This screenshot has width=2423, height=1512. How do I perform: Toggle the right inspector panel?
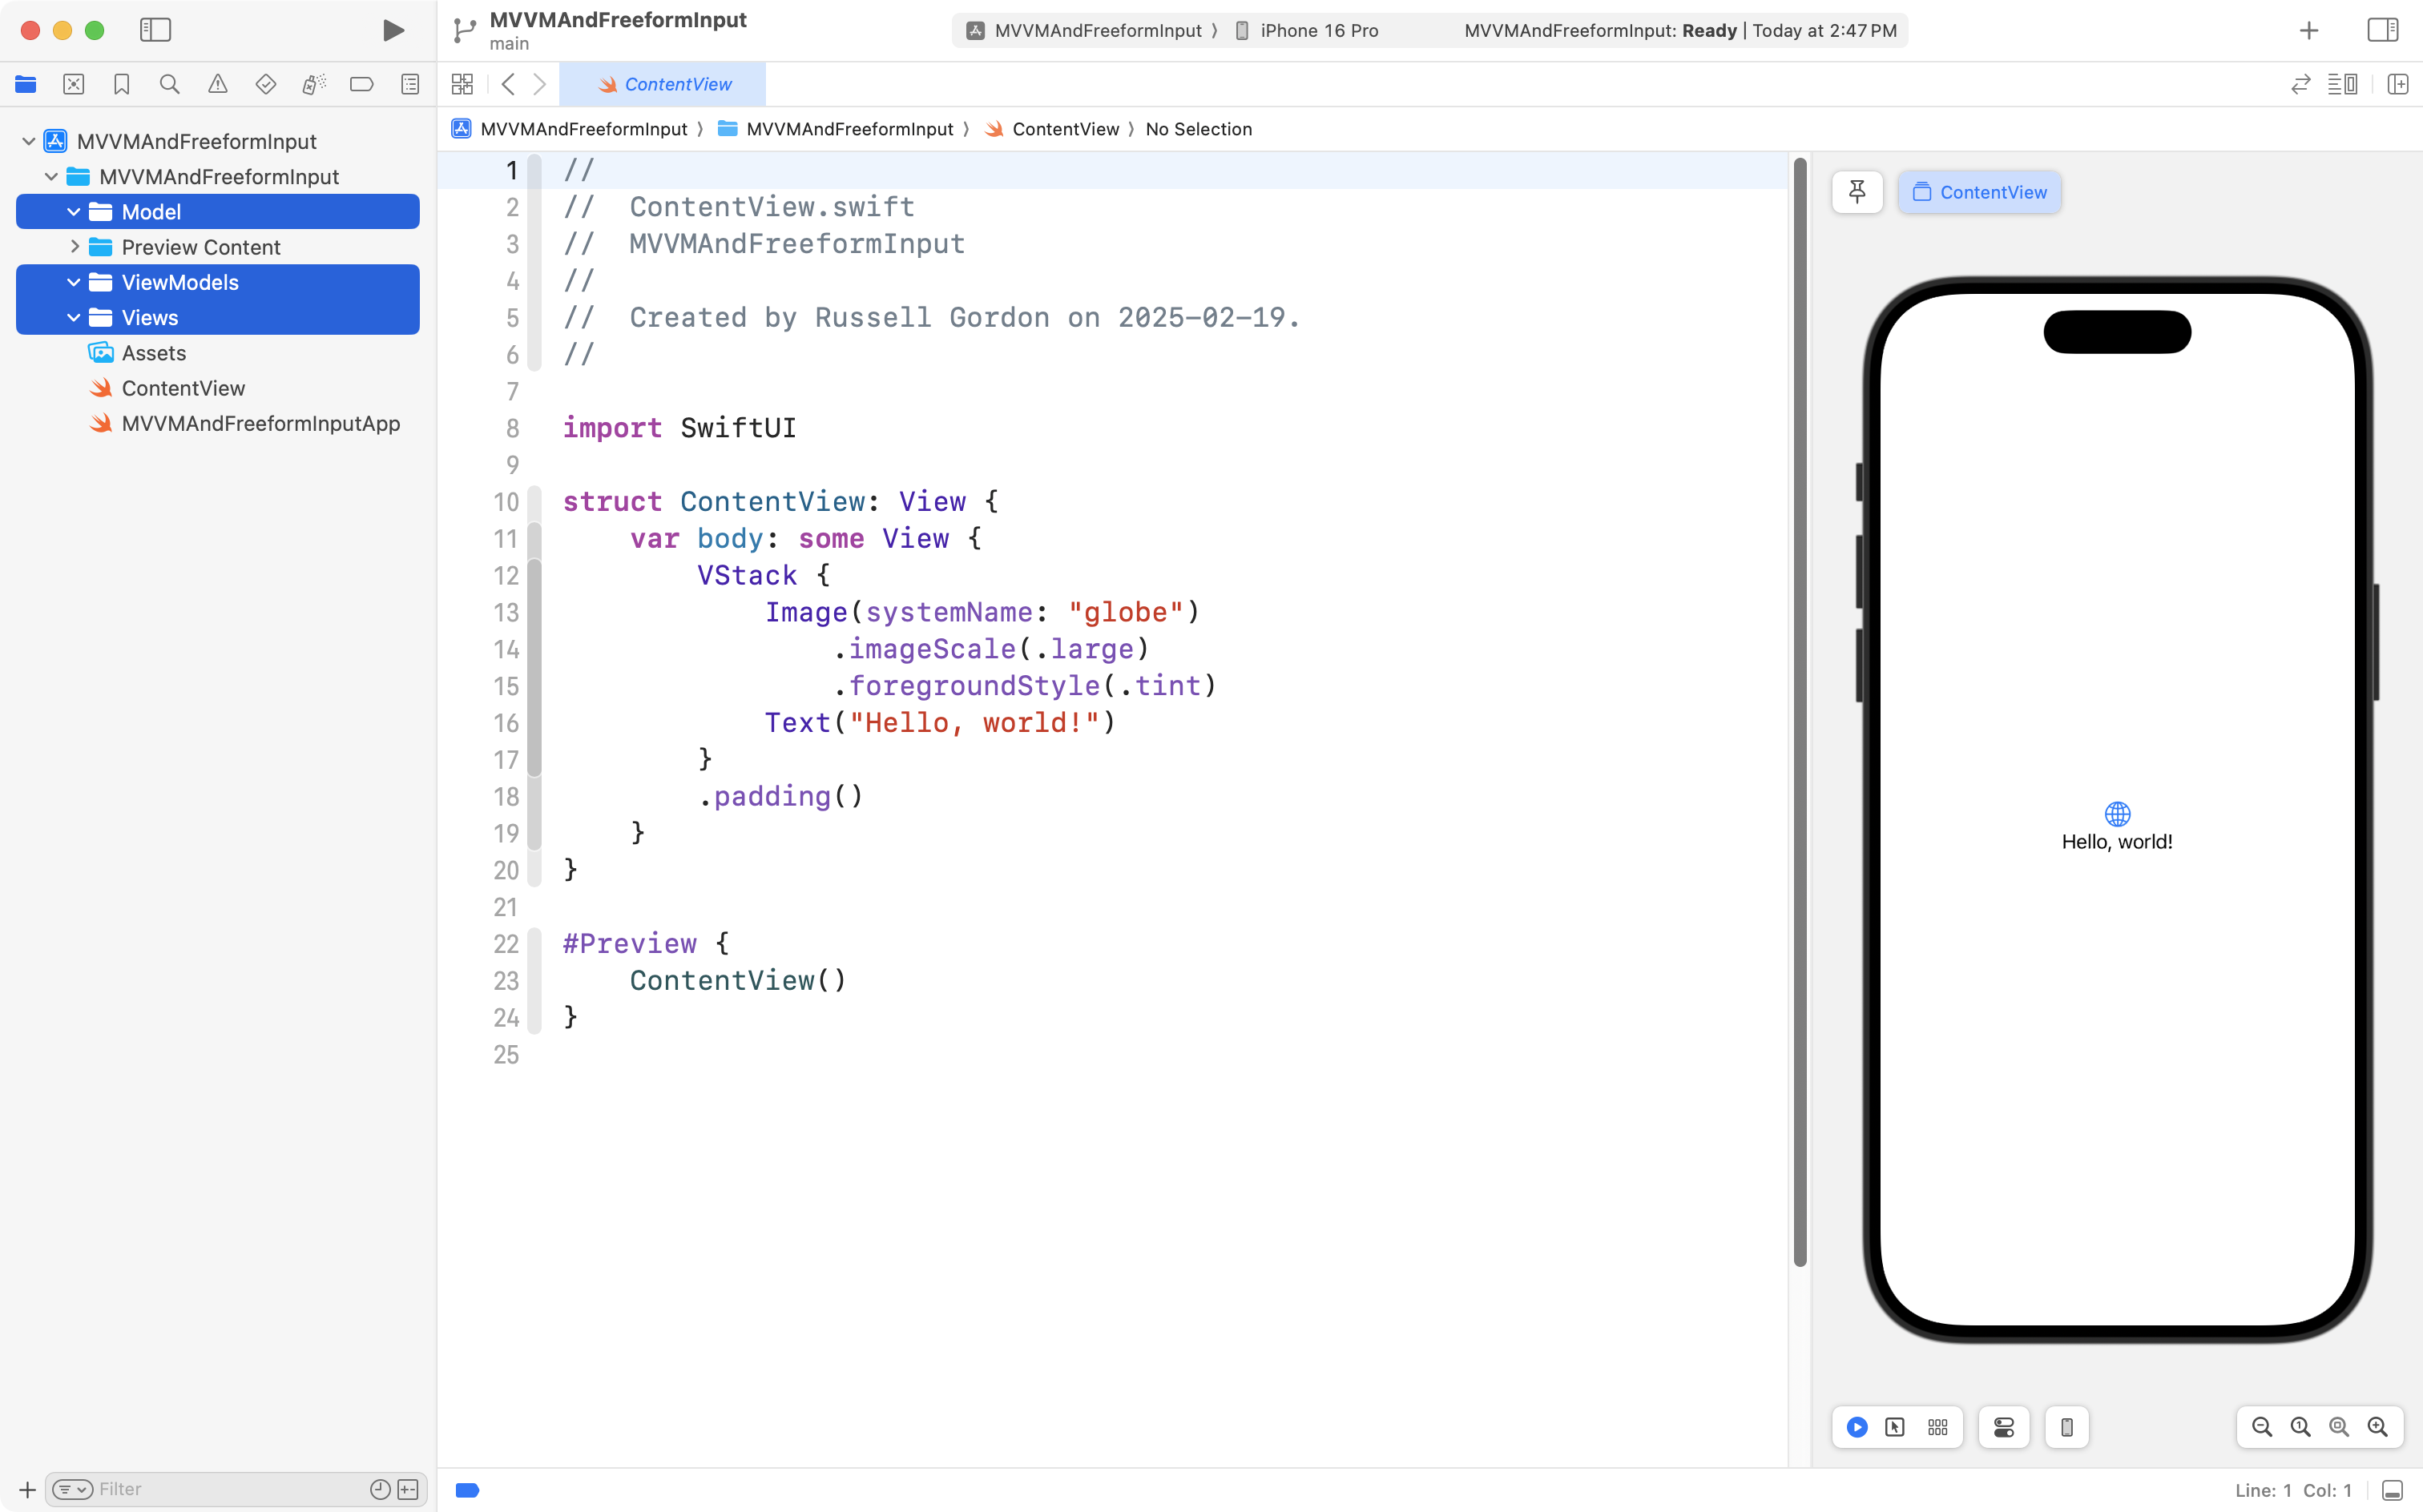click(x=2382, y=30)
